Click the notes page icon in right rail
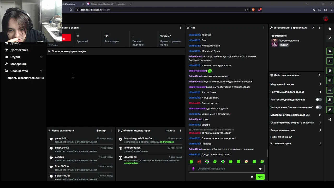The image size is (334, 188). (x=330, y=71)
